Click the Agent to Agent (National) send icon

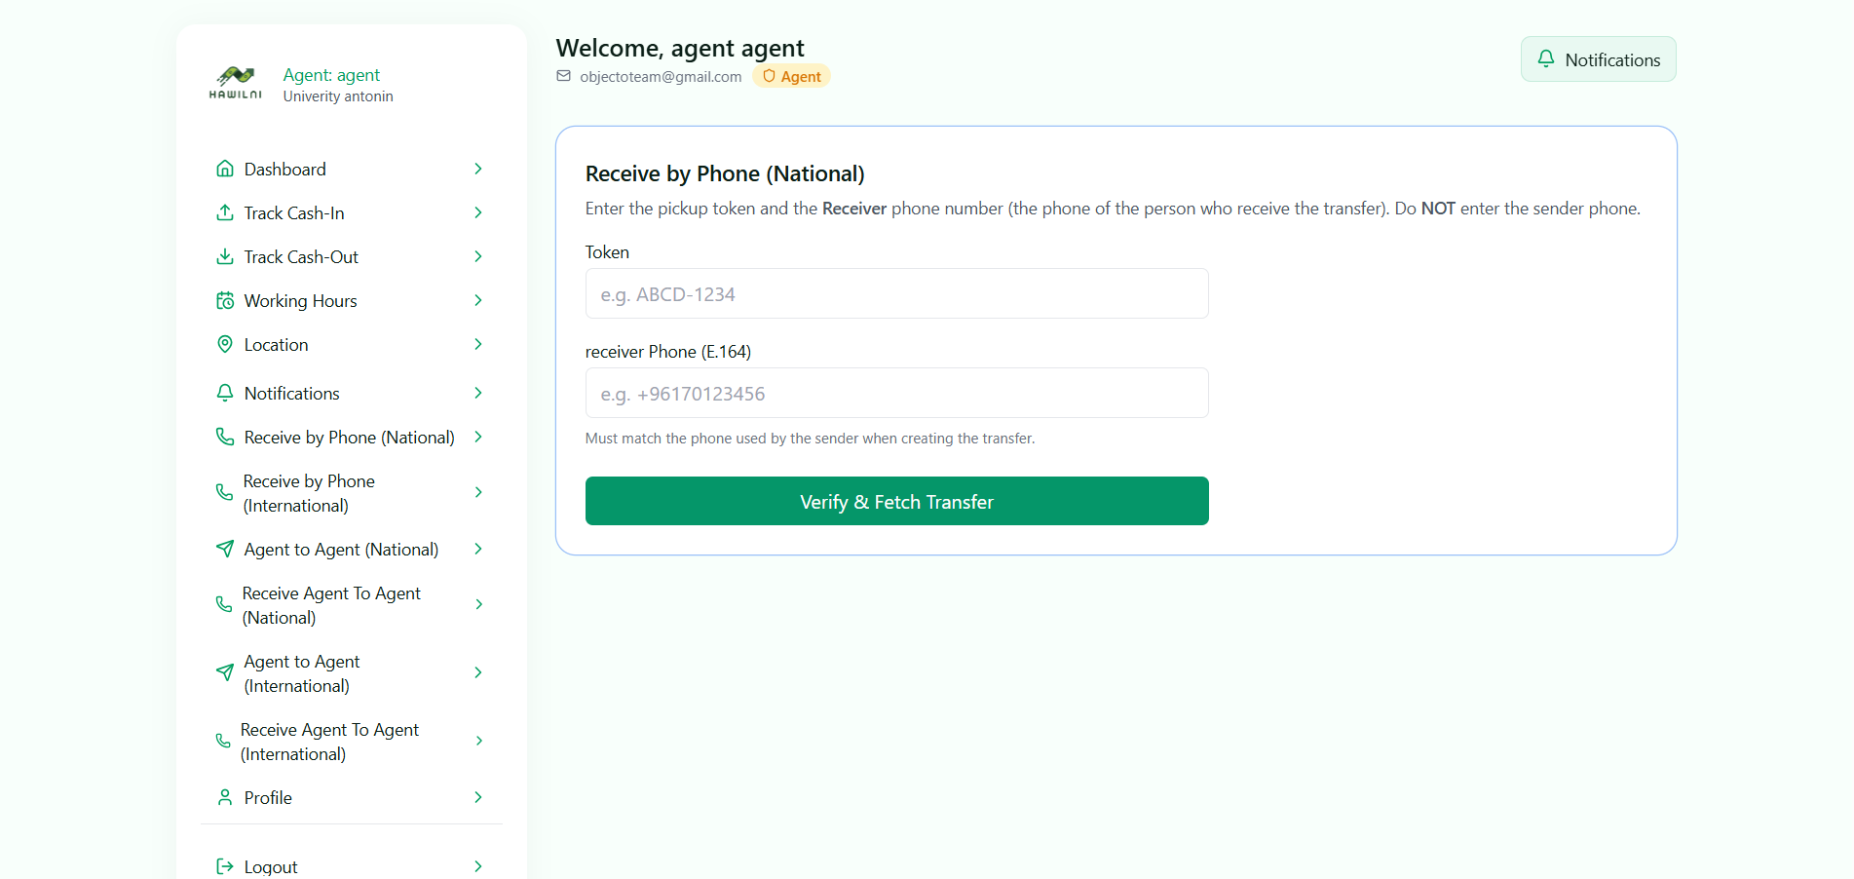(225, 549)
